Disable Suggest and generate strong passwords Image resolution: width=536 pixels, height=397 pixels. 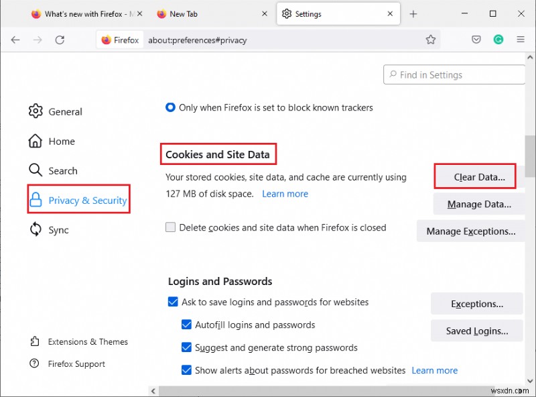[x=186, y=347]
